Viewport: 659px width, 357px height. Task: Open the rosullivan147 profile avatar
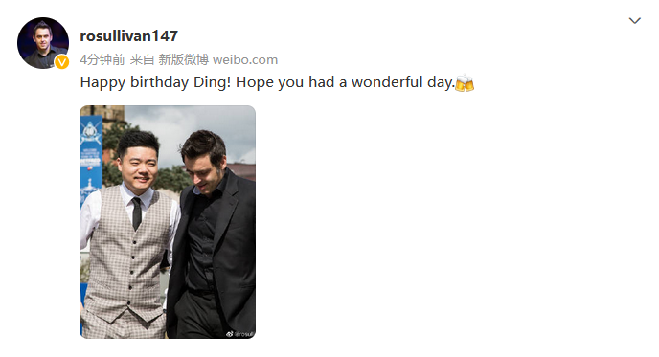(x=43, y=43)
